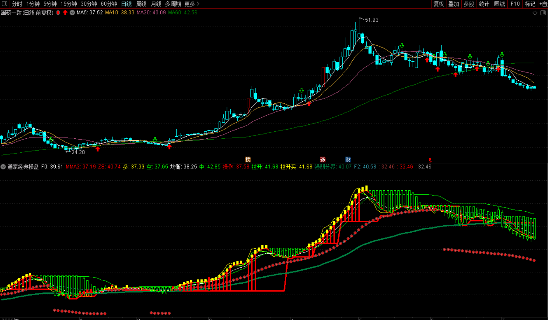Viewport: 548px width, 320px height.
Task: Click the 叠加 overlay button
Action: (454, 4)
